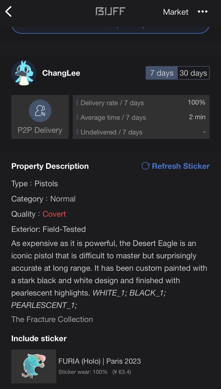Click the circular refresh arrow icon
Viewport: 221px width, 389px height.
tap(145, 166)
